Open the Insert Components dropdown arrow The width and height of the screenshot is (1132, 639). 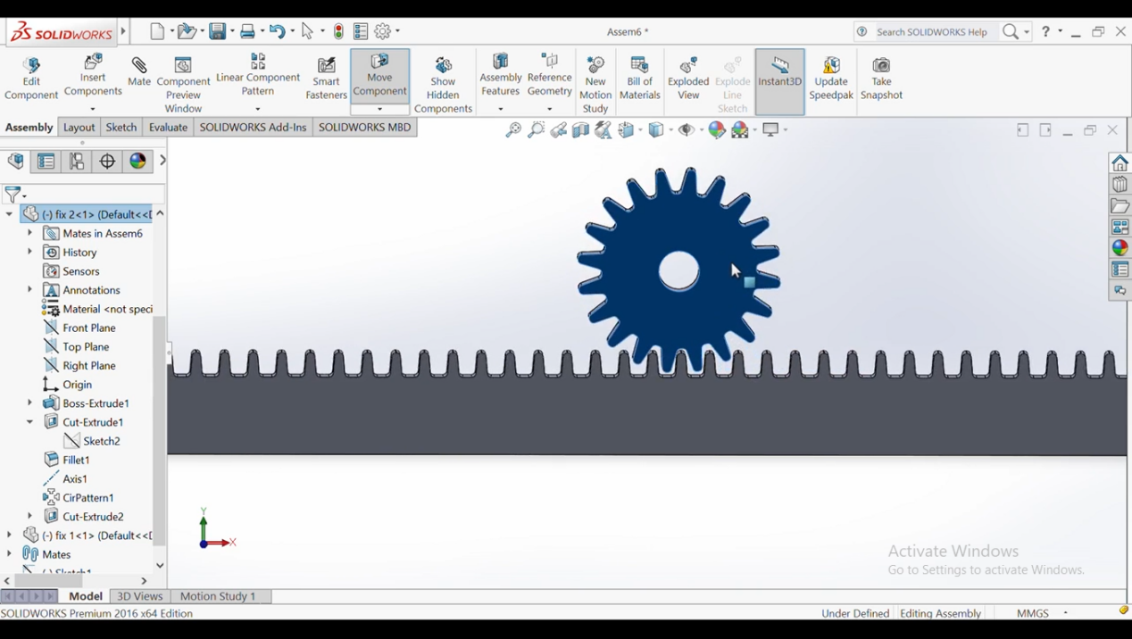coord(93,109)
